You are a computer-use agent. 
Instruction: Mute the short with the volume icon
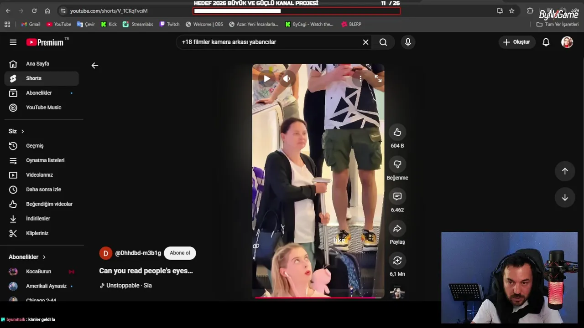(286, 78)
